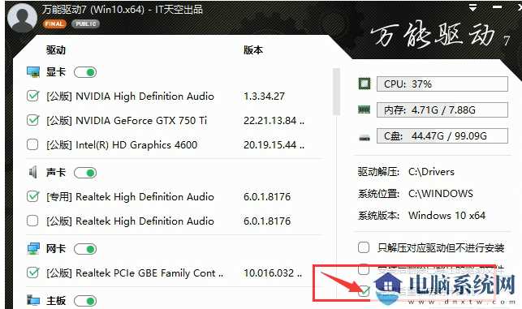Minimize the 万能驱动7 window
Viewport: 522px width, 309px height.
pos(497,6)
